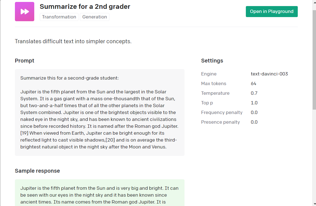Click the Frequency penalty value

click(254, 113)
